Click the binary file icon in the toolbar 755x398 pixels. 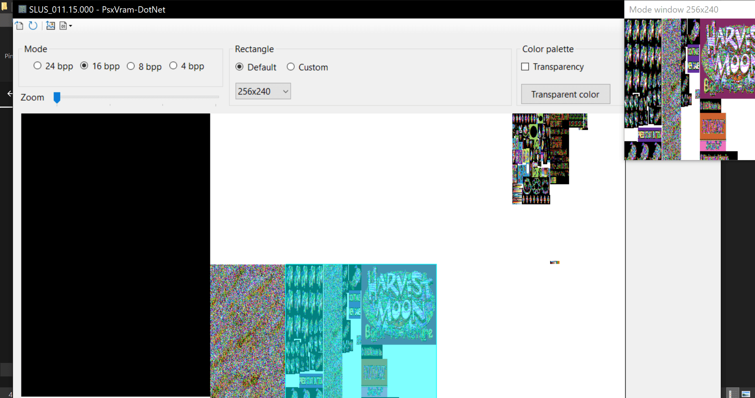pos(63,26)
